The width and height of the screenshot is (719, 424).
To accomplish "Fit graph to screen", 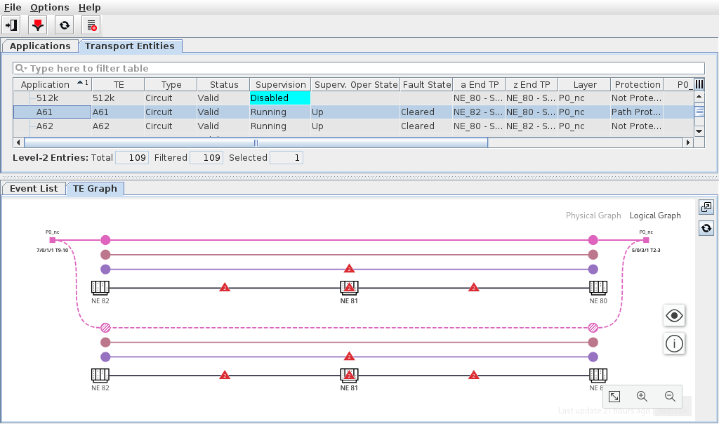I will click(x=614, y=397).
